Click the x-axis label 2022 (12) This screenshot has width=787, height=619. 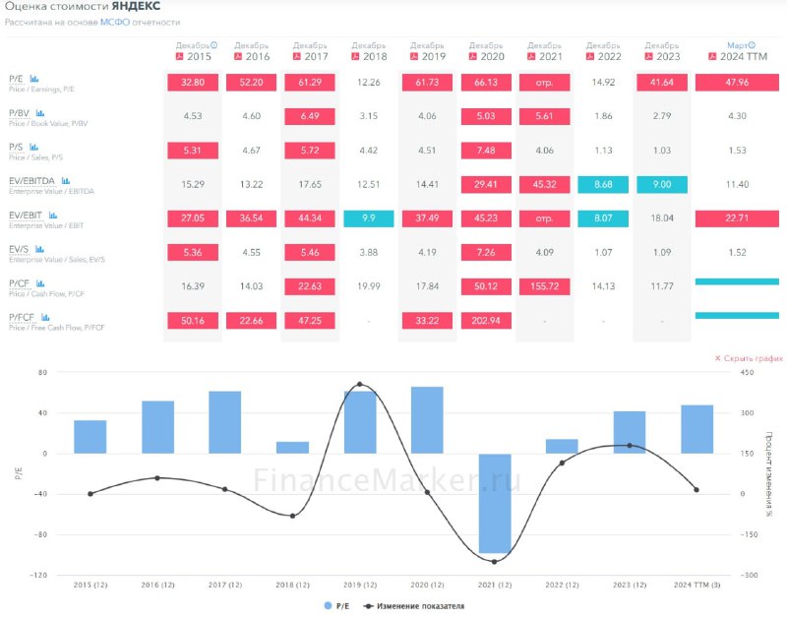[562, 585]
